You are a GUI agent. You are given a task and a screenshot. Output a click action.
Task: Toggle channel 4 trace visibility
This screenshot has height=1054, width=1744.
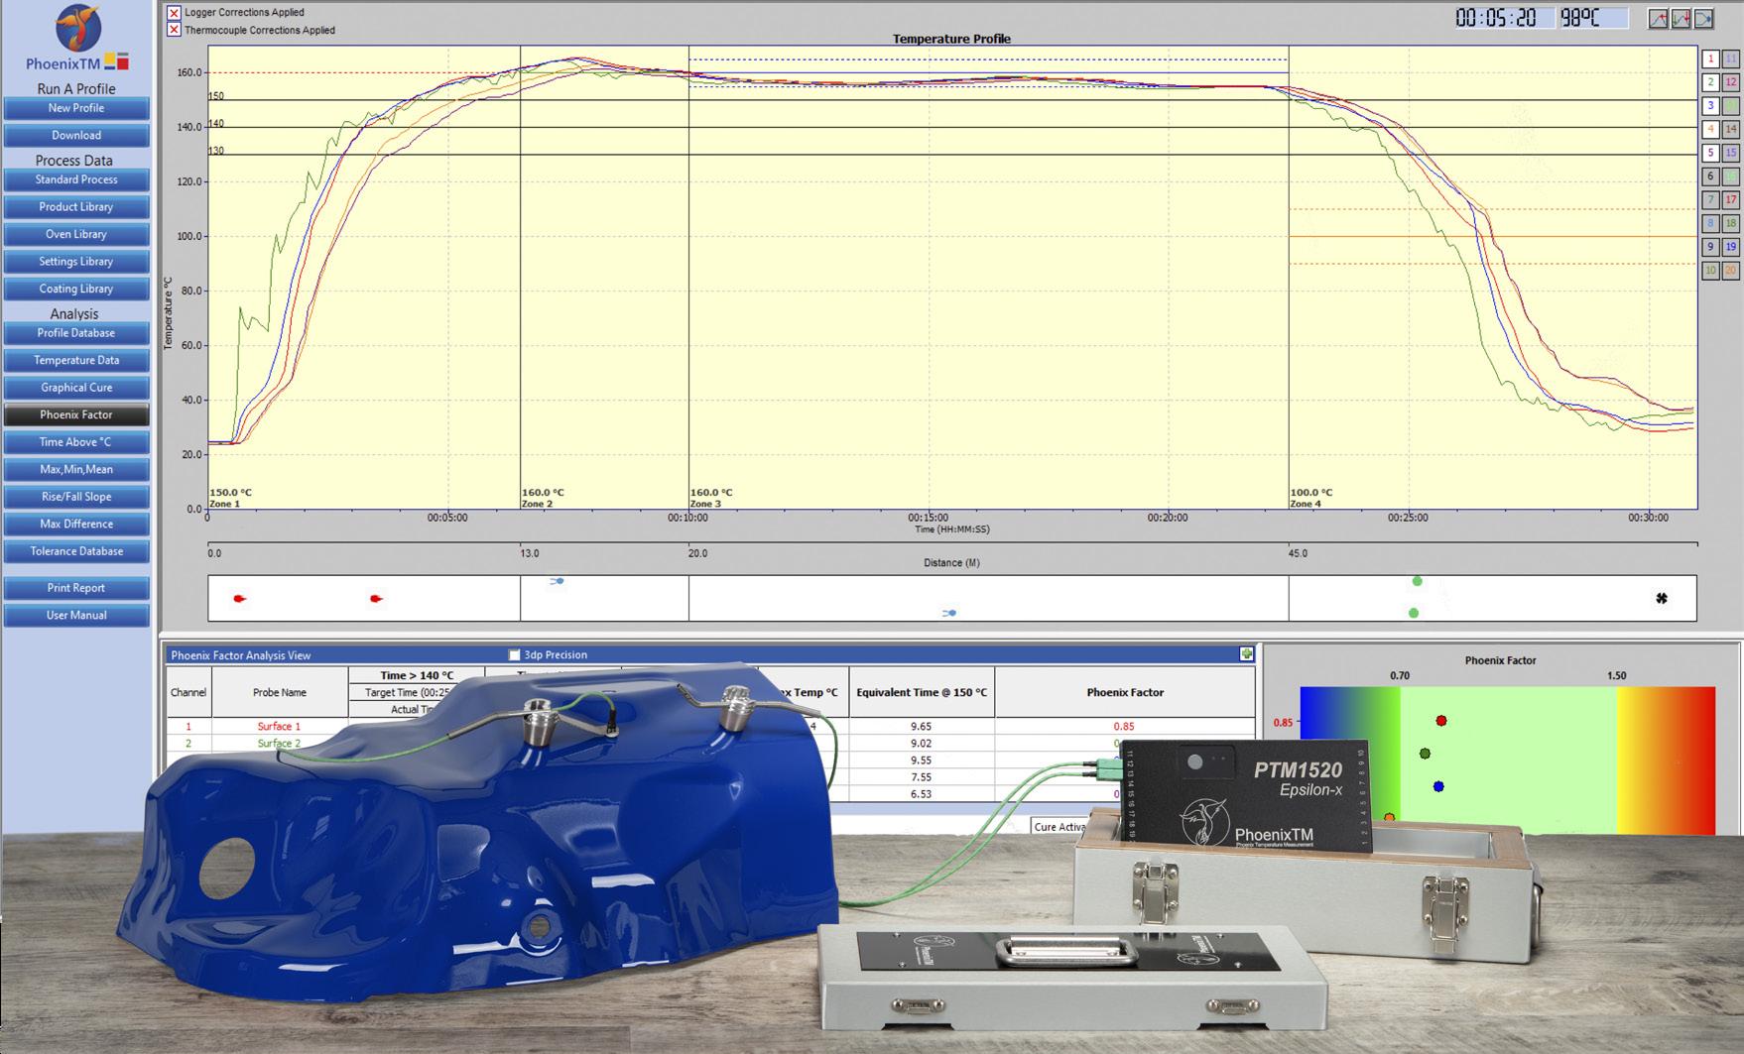[1710, 130]
